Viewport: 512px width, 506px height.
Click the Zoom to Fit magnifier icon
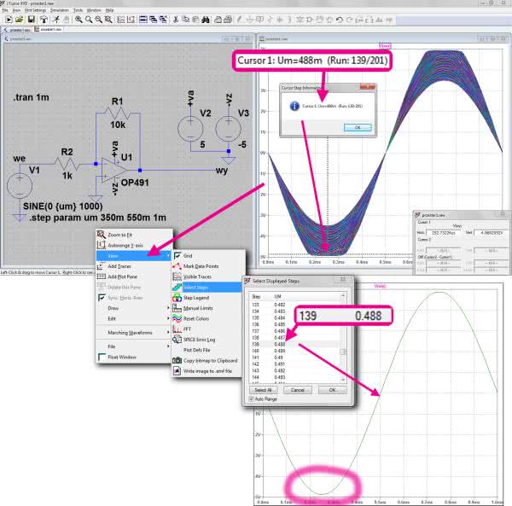(x=101, y=234)
